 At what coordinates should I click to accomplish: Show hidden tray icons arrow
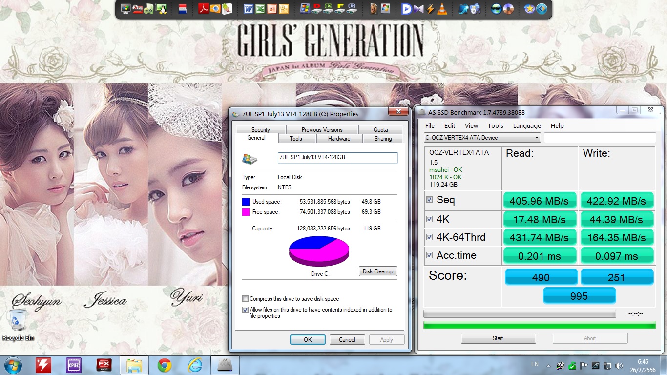(548, 365)
